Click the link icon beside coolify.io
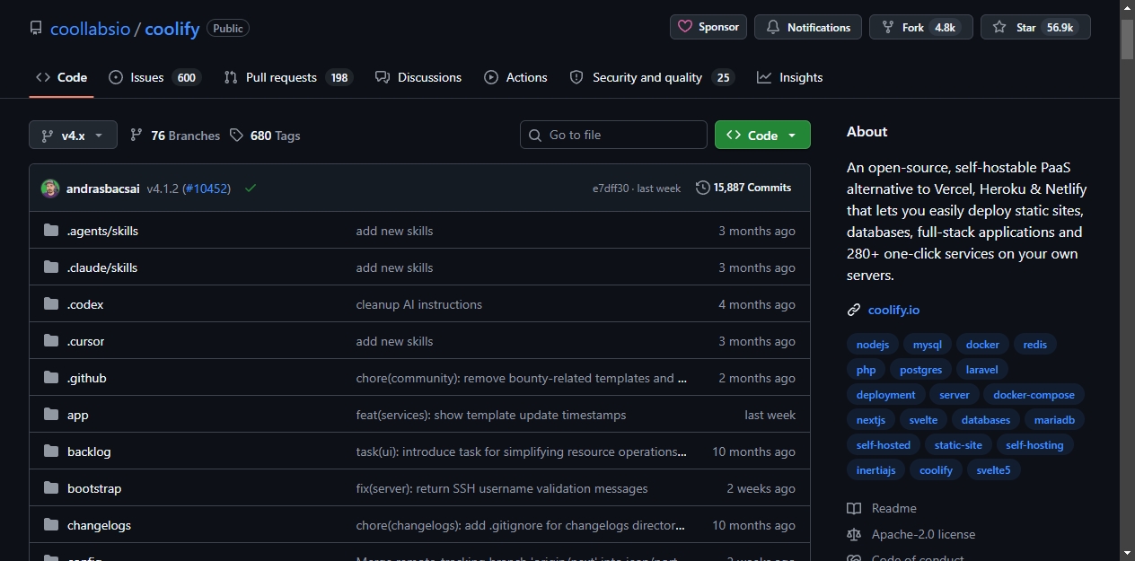 (x=854, y=310)
